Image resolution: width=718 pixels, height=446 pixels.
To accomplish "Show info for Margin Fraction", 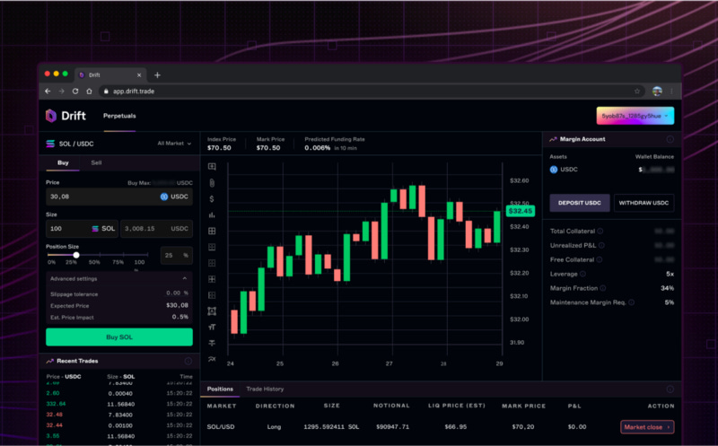I will point(603,288).
